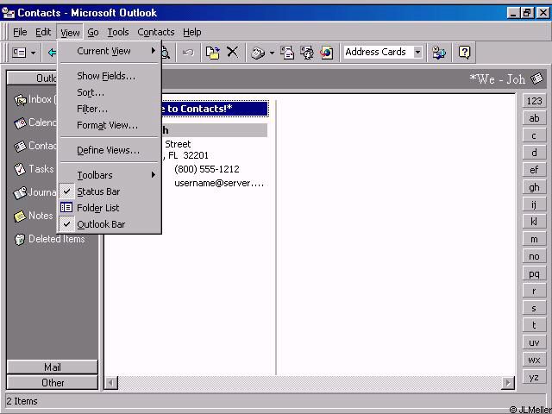Switch to the Mail group in Outlook Bar
The width and height of the screenshot is (552, 414).
click(x=52, y=367)
